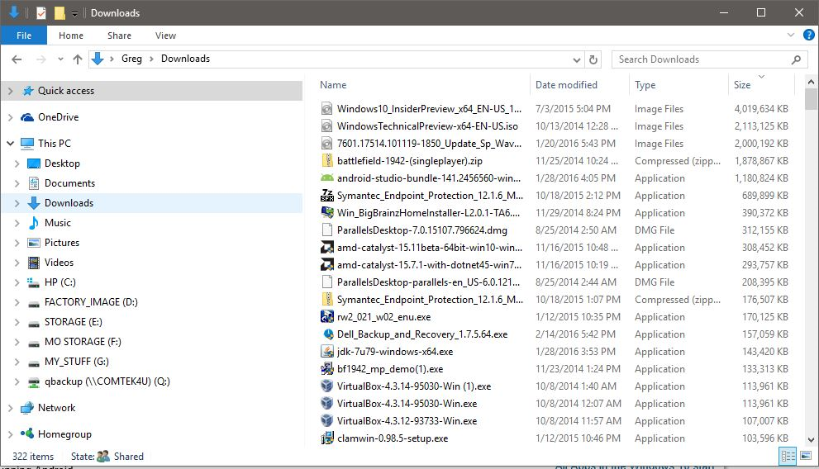Click Greg in the address breadcrumb

[131, 59]
